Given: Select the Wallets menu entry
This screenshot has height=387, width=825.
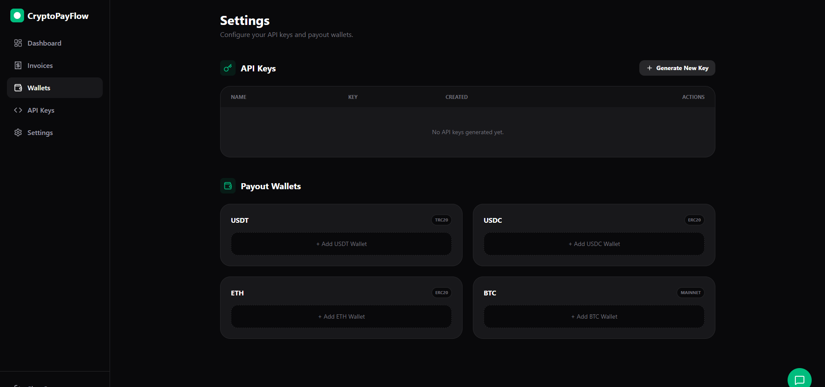Looking at the screenshot, I should coord(39,87).
